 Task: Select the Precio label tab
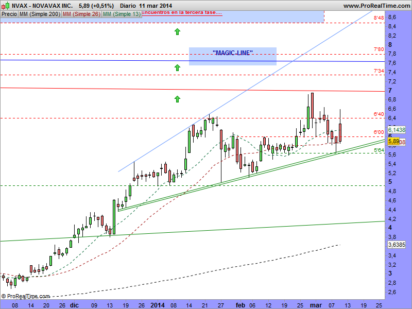coord(9,14)
